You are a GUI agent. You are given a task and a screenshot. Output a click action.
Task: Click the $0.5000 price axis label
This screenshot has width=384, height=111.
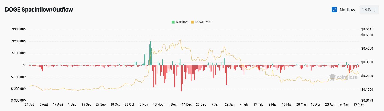point(367,35)
